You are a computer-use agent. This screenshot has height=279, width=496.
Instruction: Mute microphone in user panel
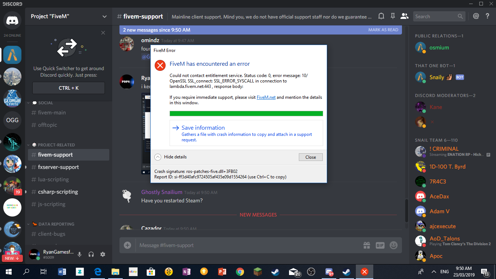coord(80,254)
